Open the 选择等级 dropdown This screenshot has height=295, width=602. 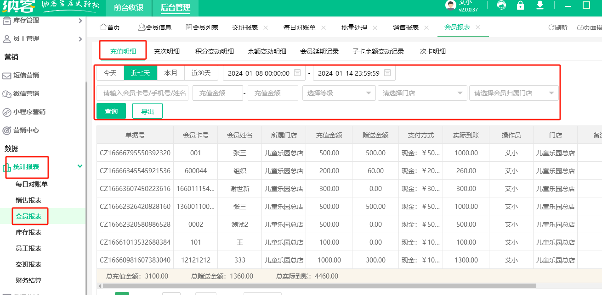click(339, 93)
